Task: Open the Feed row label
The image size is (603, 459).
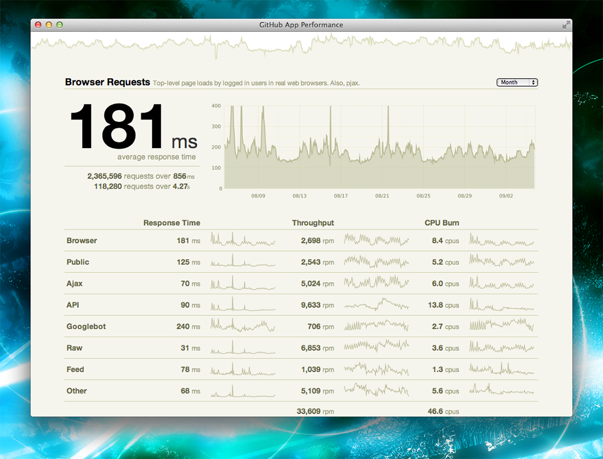Action: pos(75,369)
